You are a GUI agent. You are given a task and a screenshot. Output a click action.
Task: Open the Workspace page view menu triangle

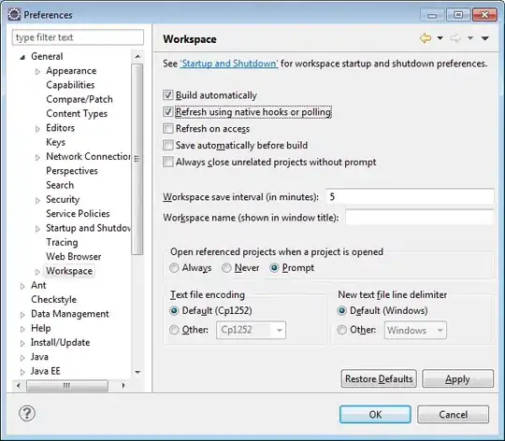point(485,38)
